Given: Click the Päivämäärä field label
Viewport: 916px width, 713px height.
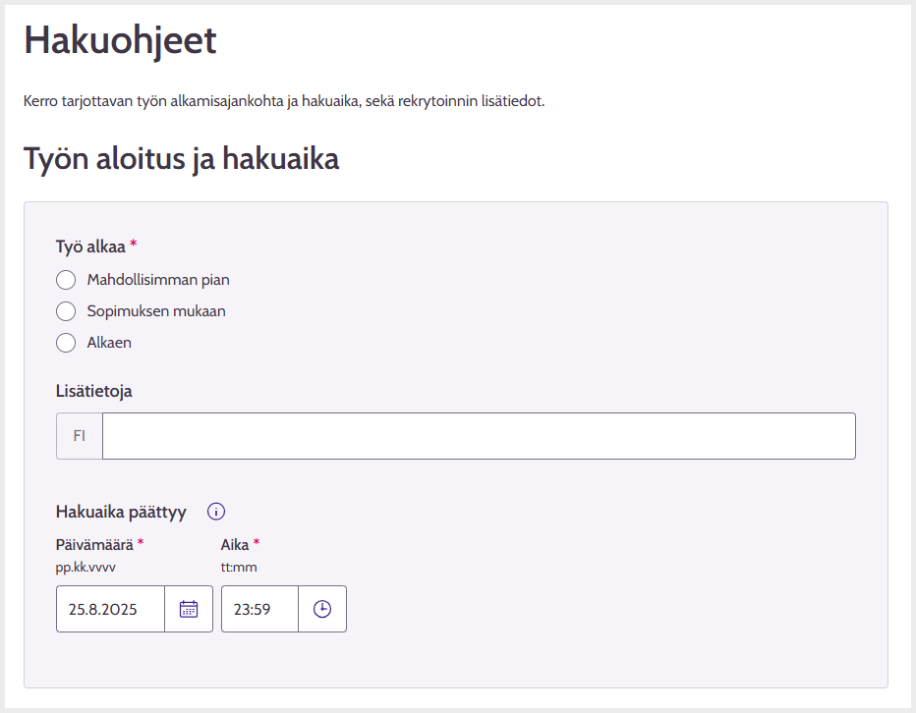Looking at the screenshot, I should tap(94, 545).
